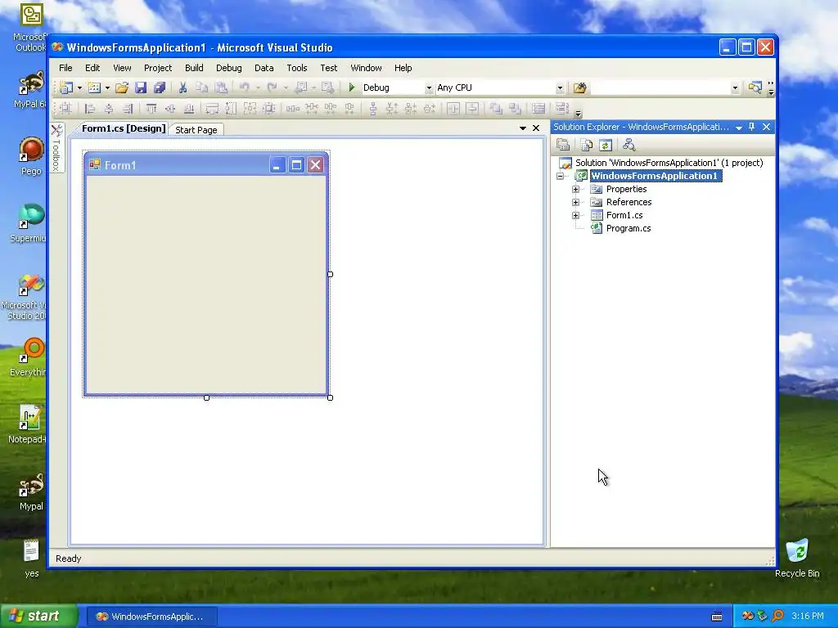This screenshot has width=838, height=628.
Task: Open the Find combo box dropdown arrow
Action: tap(735, 88)
